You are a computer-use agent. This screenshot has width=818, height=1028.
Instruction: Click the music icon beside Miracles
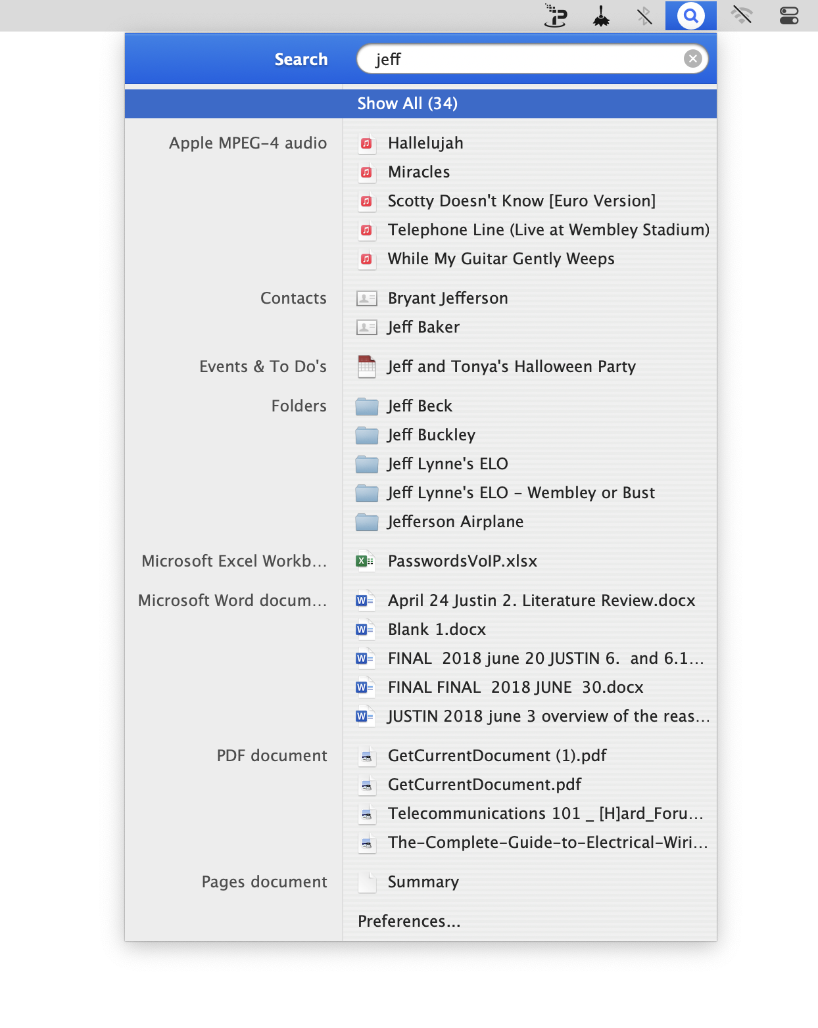point(366,172)
